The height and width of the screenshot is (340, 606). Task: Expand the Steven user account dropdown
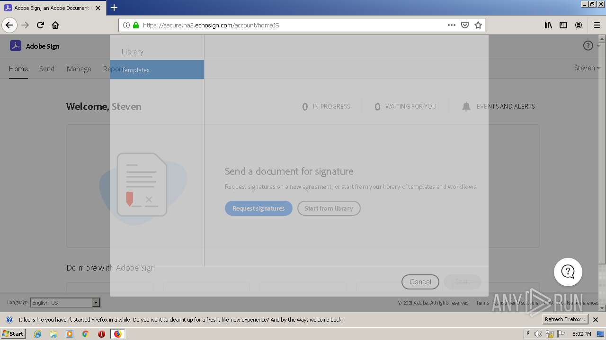pos(587,68)
